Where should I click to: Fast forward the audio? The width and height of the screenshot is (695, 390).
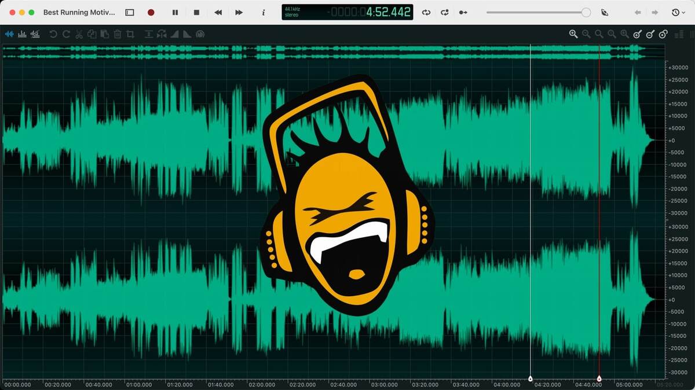coord(239,12)
